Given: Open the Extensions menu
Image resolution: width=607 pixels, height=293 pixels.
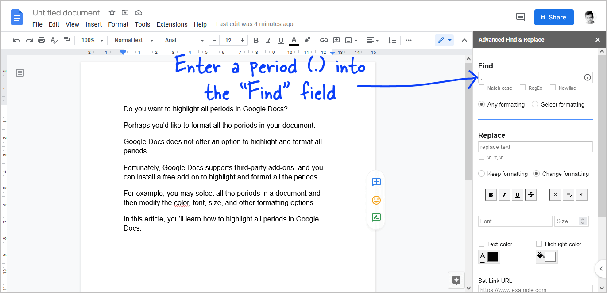Looking at the screenshot, I should [172, 24].
